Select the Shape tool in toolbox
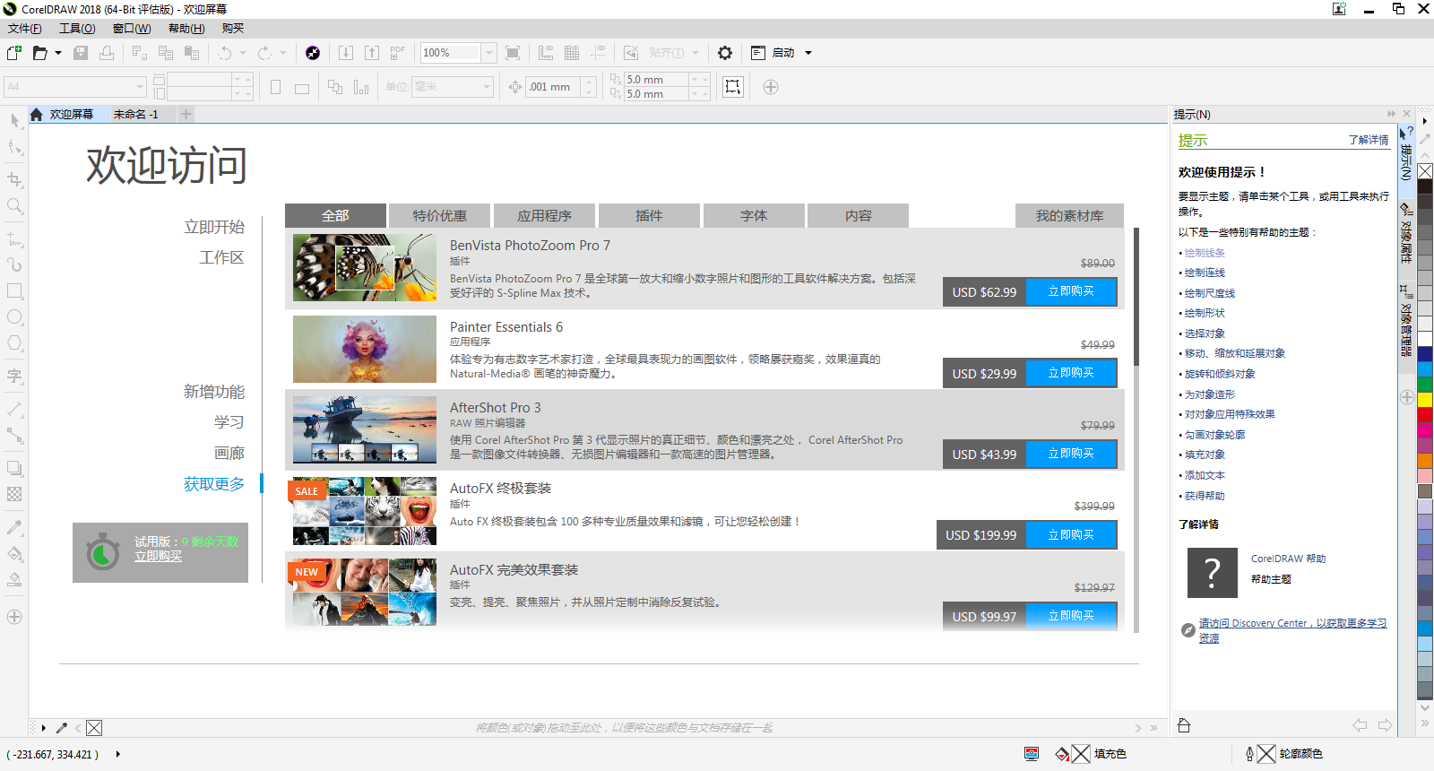Screen dimensions: 1434x771 point(14,147)
